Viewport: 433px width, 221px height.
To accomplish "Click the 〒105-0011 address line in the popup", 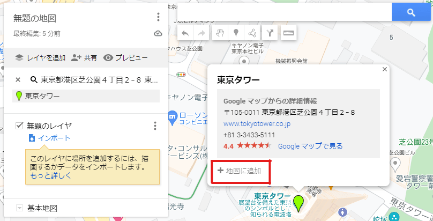I will coord(289,113).
